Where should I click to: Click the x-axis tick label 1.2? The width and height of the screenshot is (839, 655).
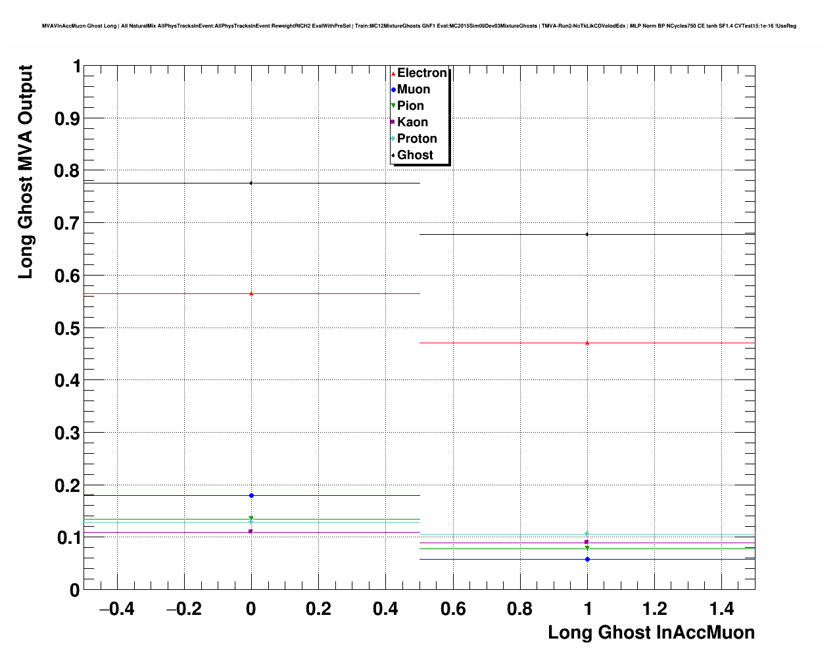pos(655,609)
